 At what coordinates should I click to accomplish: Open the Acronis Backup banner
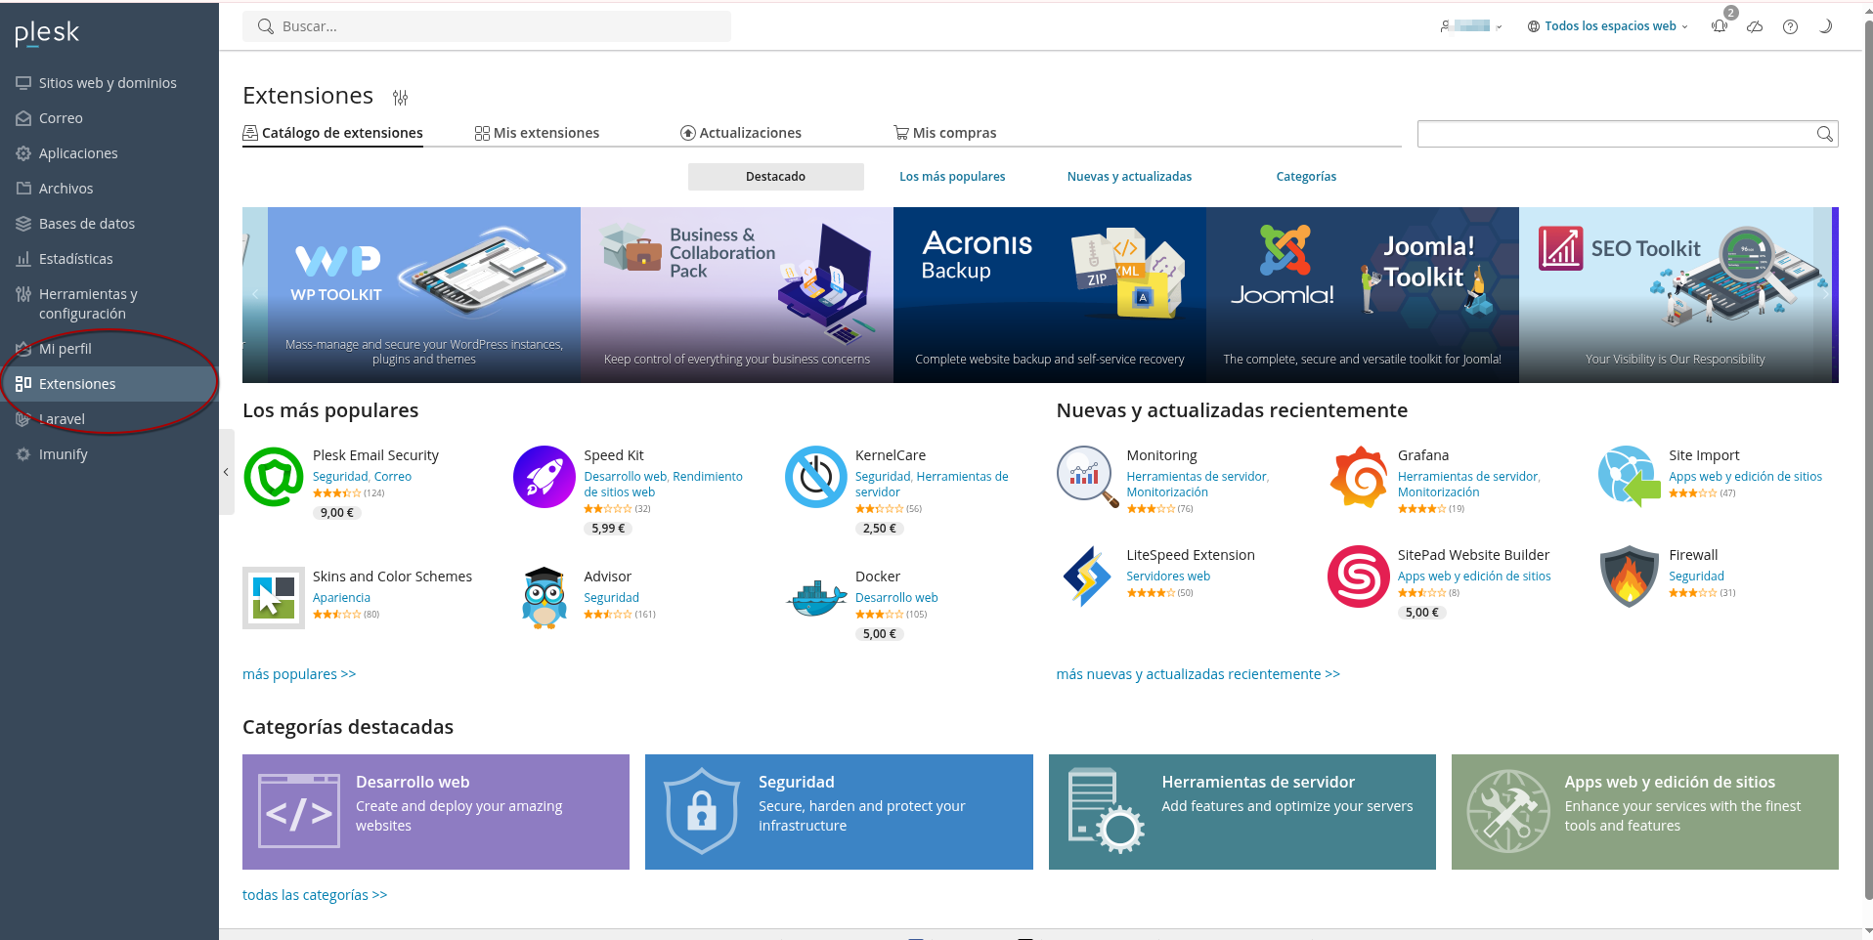[1050, 295]
